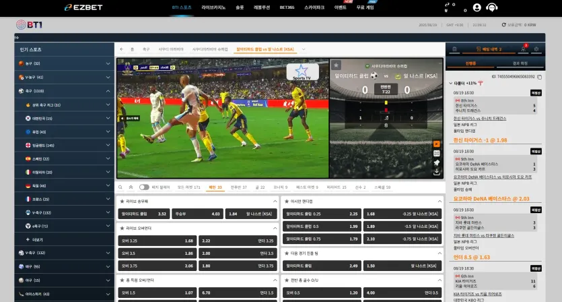Viewport: 562px width, 302px height.
Task: Expand the Spain (22) league chevron
Action: pyautogui.click(x=108, y=158)
